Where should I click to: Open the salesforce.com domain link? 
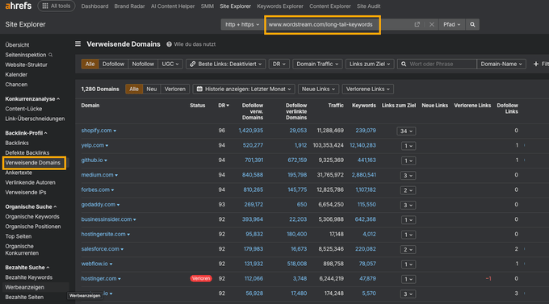100,249
